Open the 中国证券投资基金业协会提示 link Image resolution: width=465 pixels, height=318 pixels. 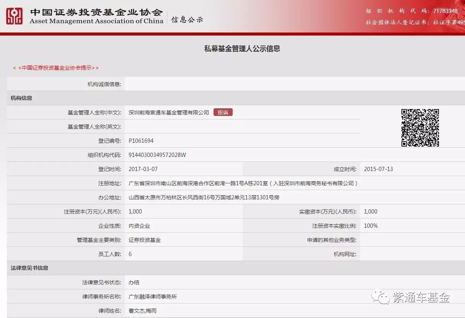[x=56, y=68]
